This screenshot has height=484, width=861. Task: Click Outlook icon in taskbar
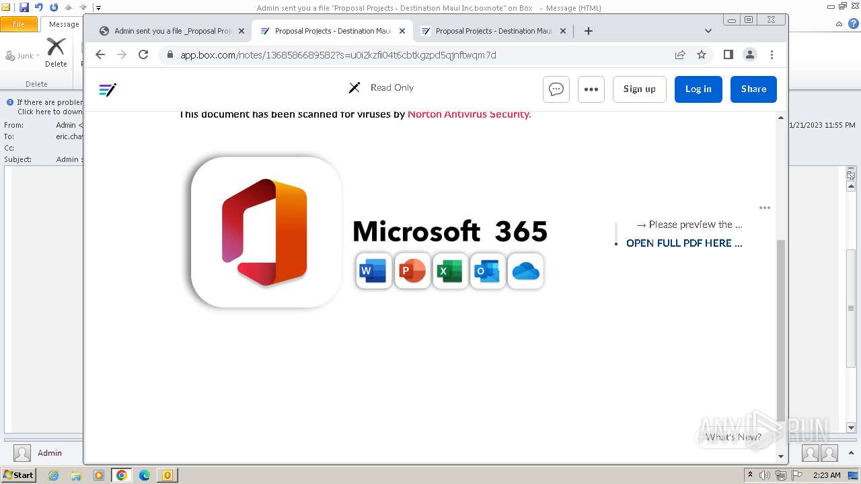pyautogui.click(x=167, y=475)
